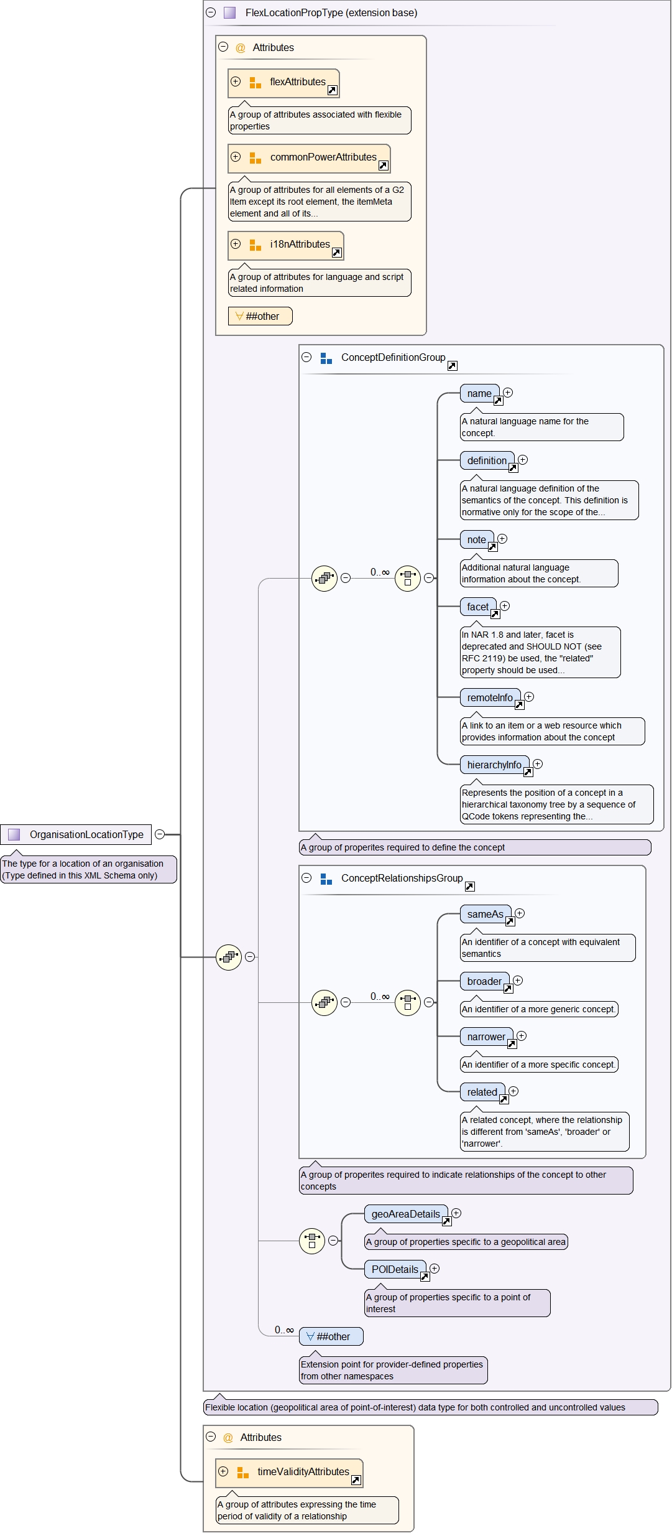Collapse the OrganisationLocationType root node

click(160, 834)
